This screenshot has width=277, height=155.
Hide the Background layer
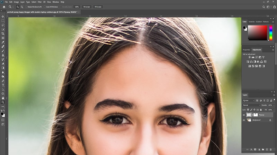[x=244, y=120]
